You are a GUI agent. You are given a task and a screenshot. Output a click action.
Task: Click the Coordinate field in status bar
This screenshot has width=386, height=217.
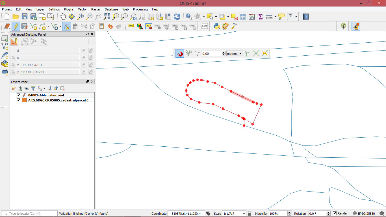(186, 214)
